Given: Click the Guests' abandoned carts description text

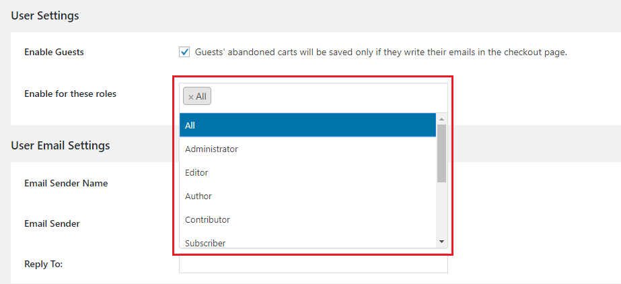Looking at the screenshot, I should click(x=381, y=52).
